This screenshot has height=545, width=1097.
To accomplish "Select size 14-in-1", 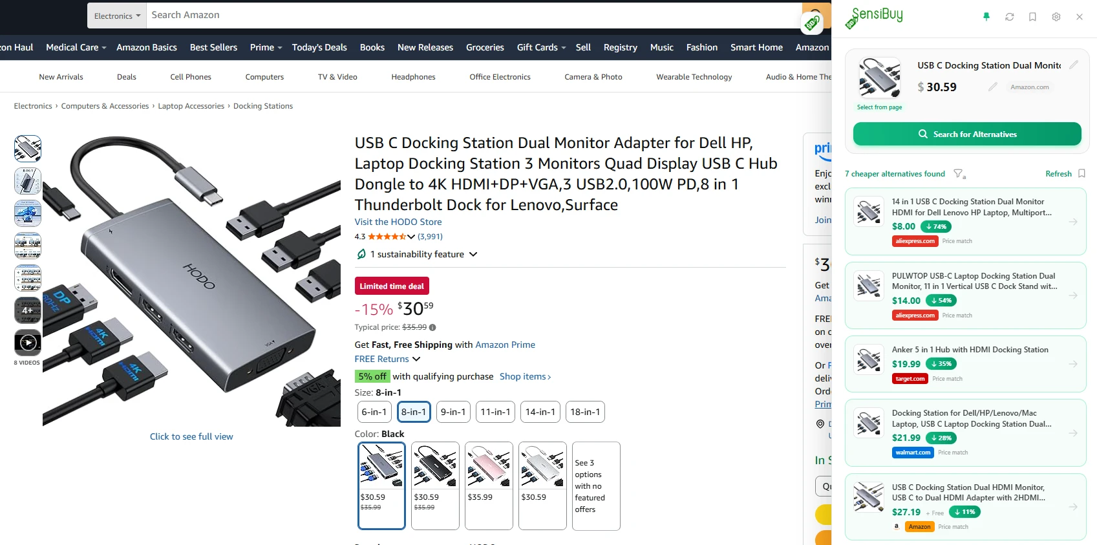I will coord(540,412).
